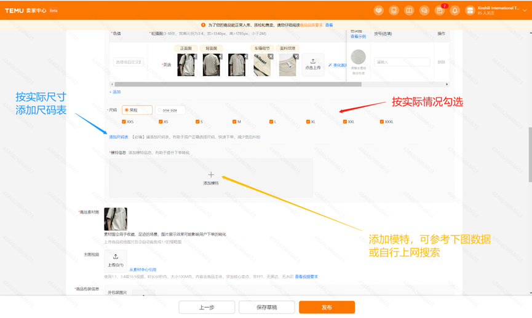Image resolution: width=532 pixels, height=318 pixels.
Task: Click the shop storefront avatar icon
Action: click(470, 10)
